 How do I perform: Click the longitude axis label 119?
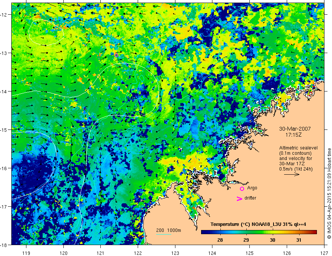26,253
